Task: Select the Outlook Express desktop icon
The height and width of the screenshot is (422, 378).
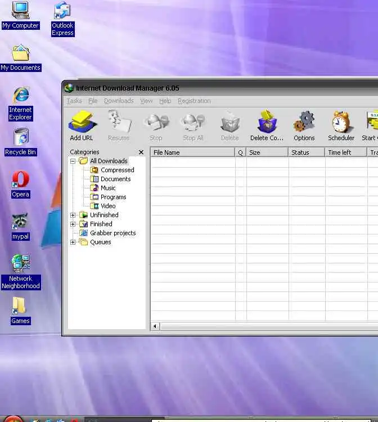Action: 62,19
